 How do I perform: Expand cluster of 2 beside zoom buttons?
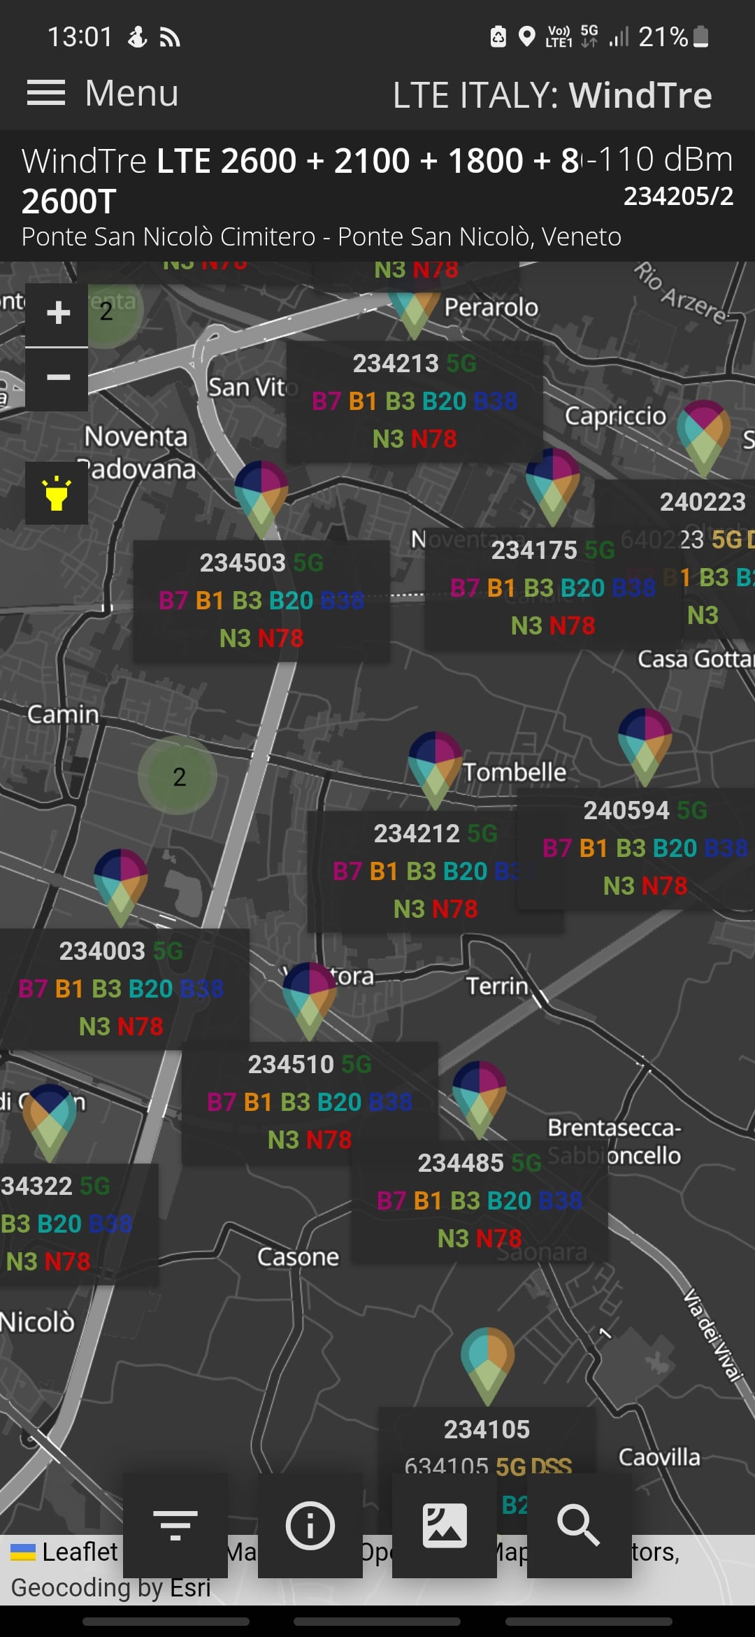[x=109, y=311]
